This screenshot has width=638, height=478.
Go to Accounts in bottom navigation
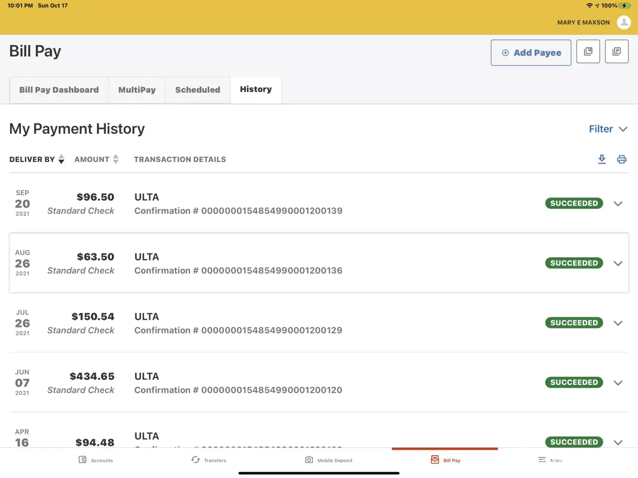point(96,460)
